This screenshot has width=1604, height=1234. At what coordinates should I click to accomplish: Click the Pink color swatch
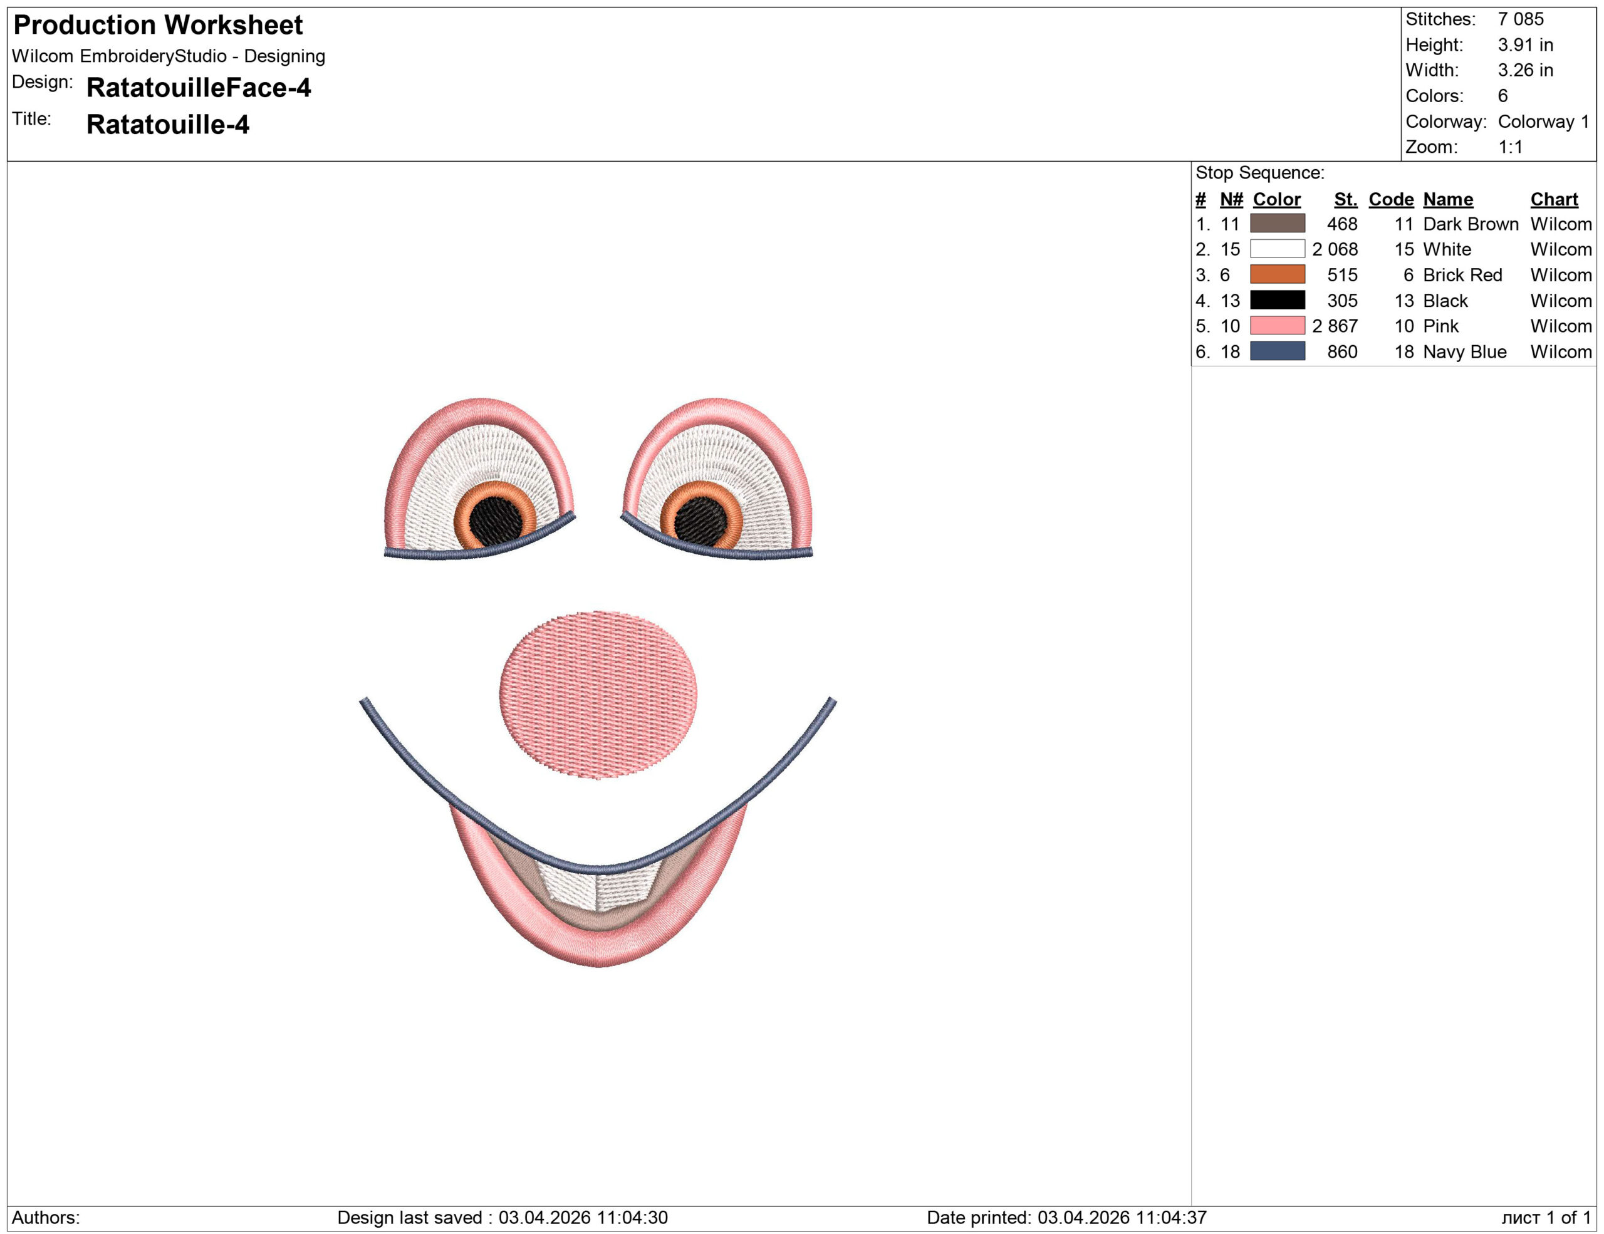pos(1277,325)
